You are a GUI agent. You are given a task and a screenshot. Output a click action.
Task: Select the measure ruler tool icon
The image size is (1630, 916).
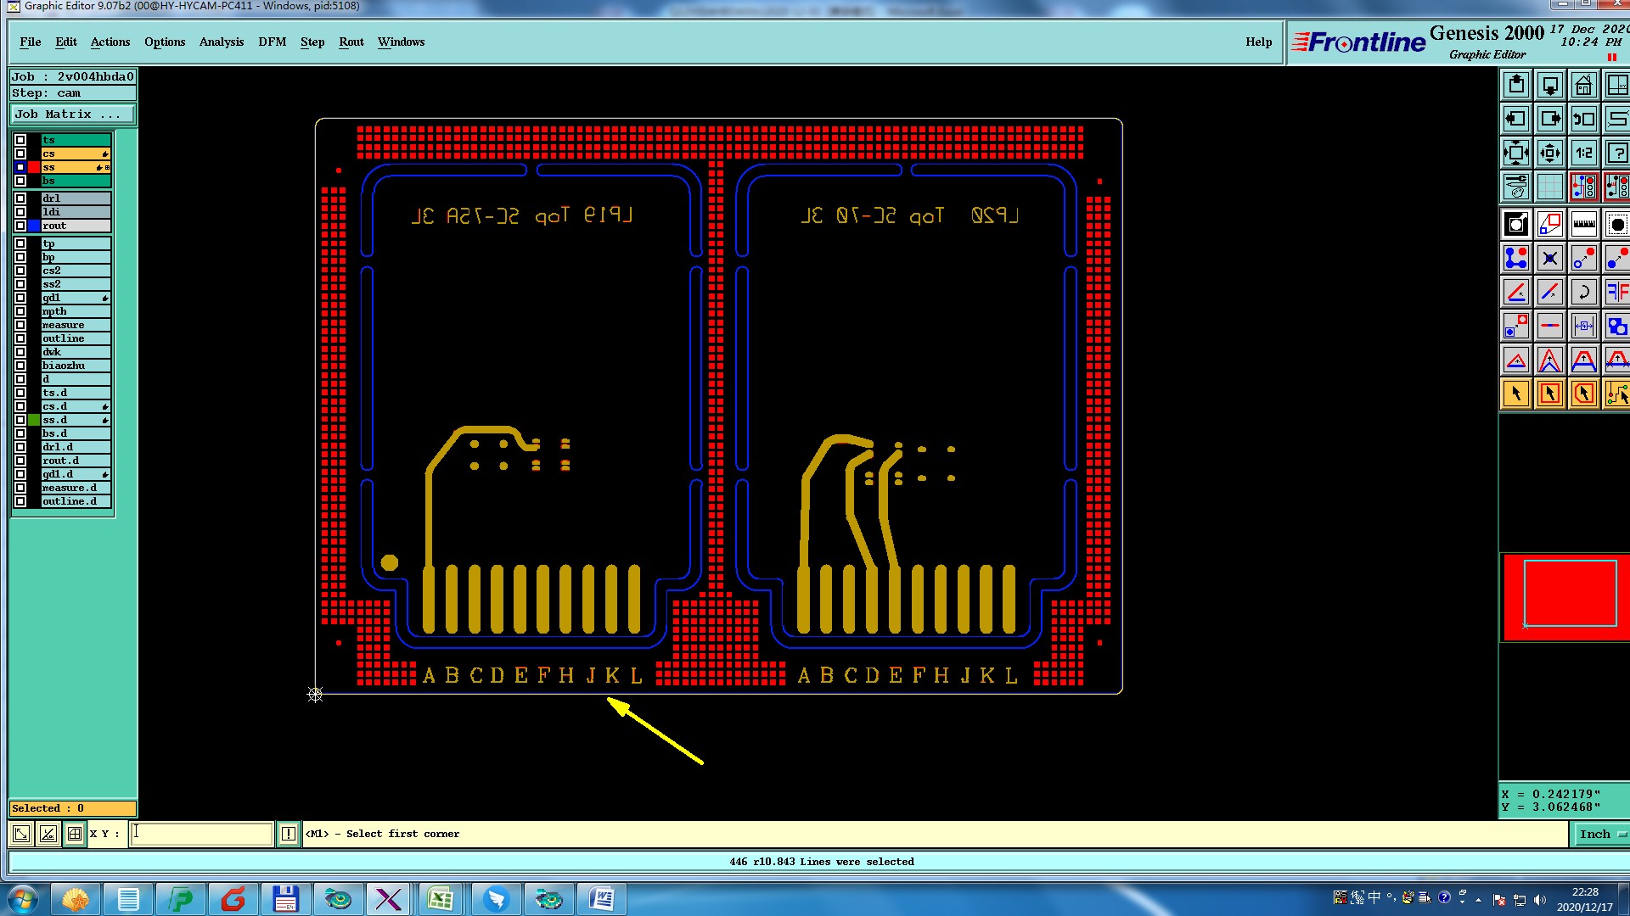tap(1583, 225)
